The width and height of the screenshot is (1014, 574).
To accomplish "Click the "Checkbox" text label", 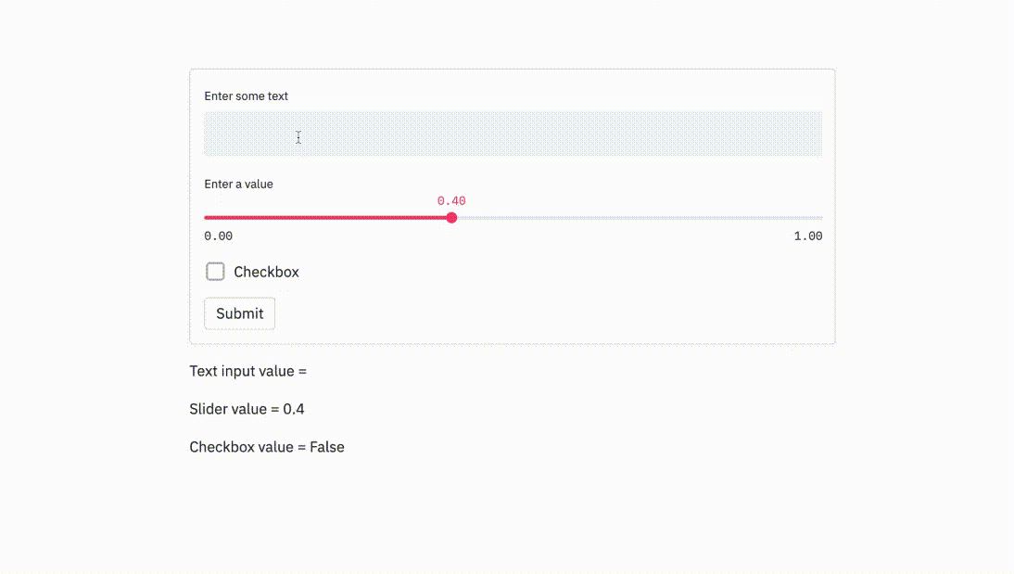I will click(266, 273).
